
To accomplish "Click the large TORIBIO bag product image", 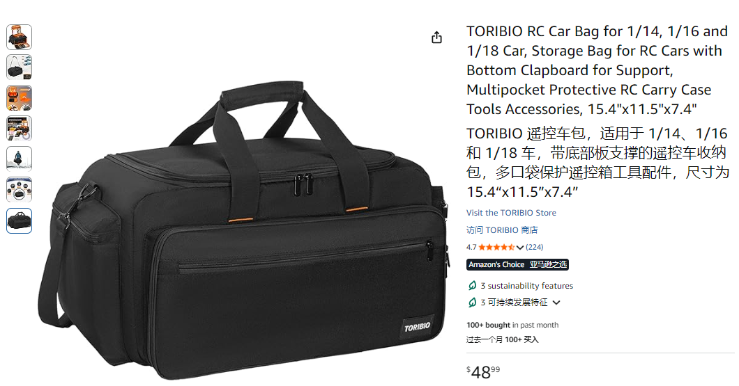I will [x=243, y=230].
